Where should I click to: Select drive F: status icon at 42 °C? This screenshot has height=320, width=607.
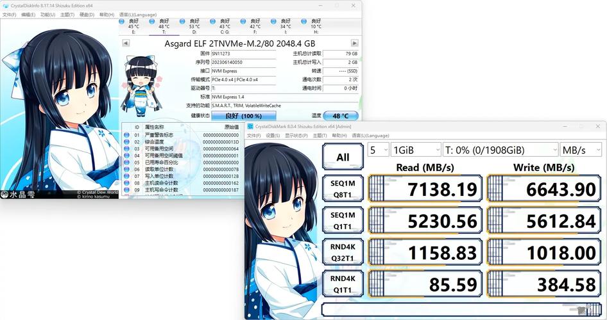(243, 21)
